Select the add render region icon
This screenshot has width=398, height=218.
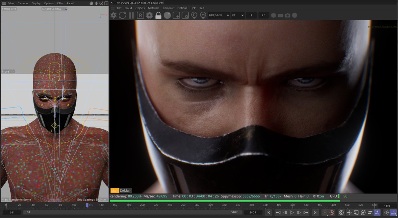[176, 15]
